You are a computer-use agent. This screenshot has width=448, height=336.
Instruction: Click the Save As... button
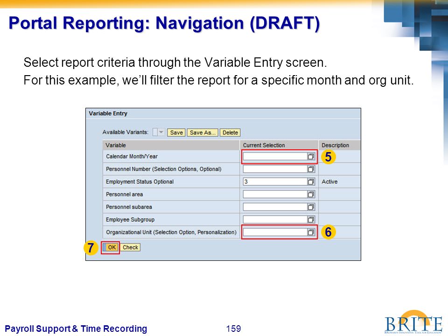coord(203,133)
